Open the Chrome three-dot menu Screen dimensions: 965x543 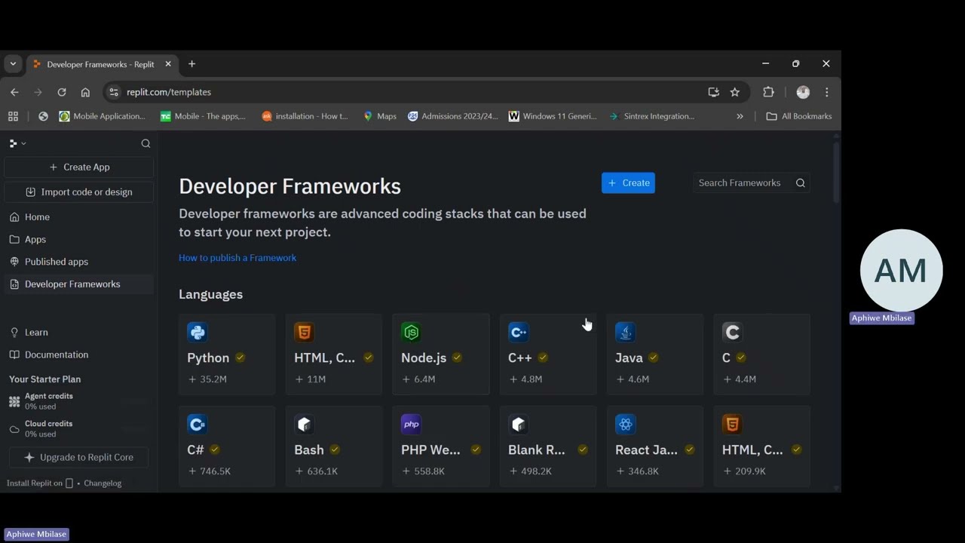pos(827,92)
